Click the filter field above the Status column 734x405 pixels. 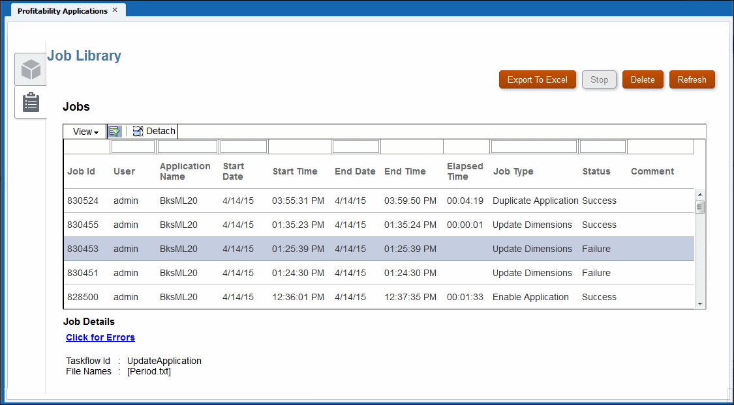602,146
